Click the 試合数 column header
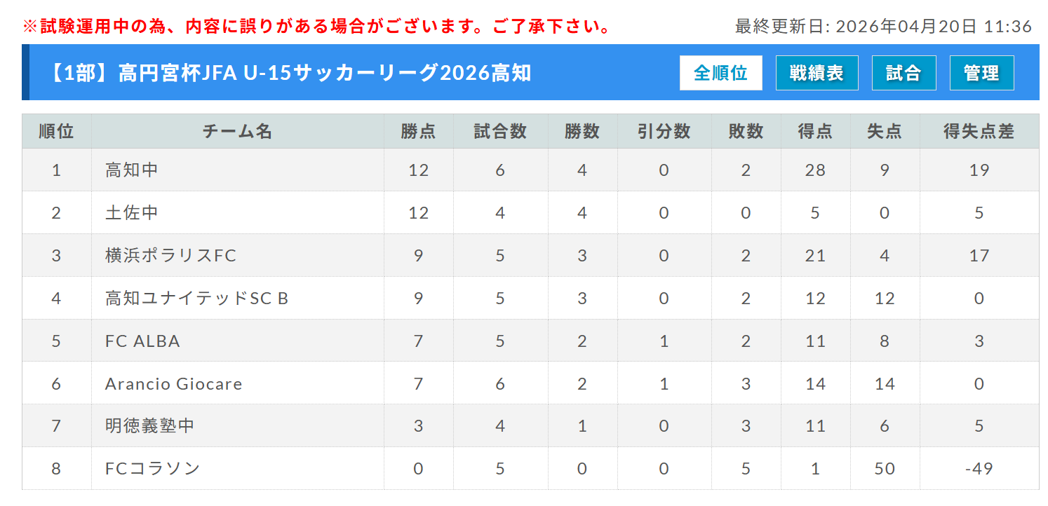 coord(500,131)
